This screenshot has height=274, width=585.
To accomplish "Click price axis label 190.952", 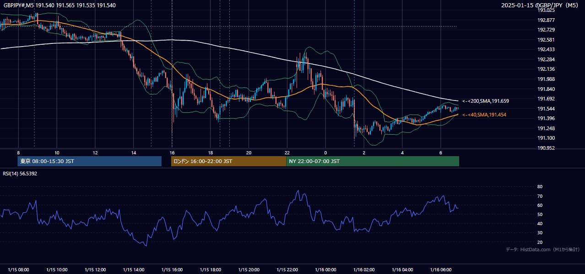I will click(x=546, y=148).
